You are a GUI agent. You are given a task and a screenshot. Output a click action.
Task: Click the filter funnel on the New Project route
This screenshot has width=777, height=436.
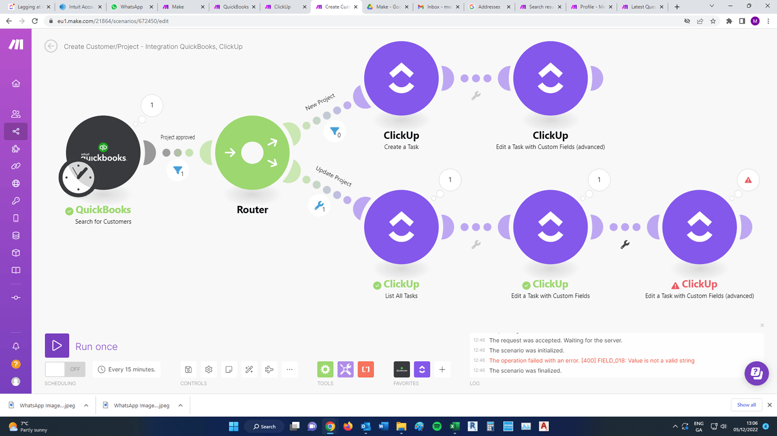point(333,130)
